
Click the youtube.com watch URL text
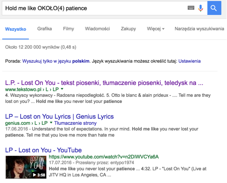(x=104, y=157)
